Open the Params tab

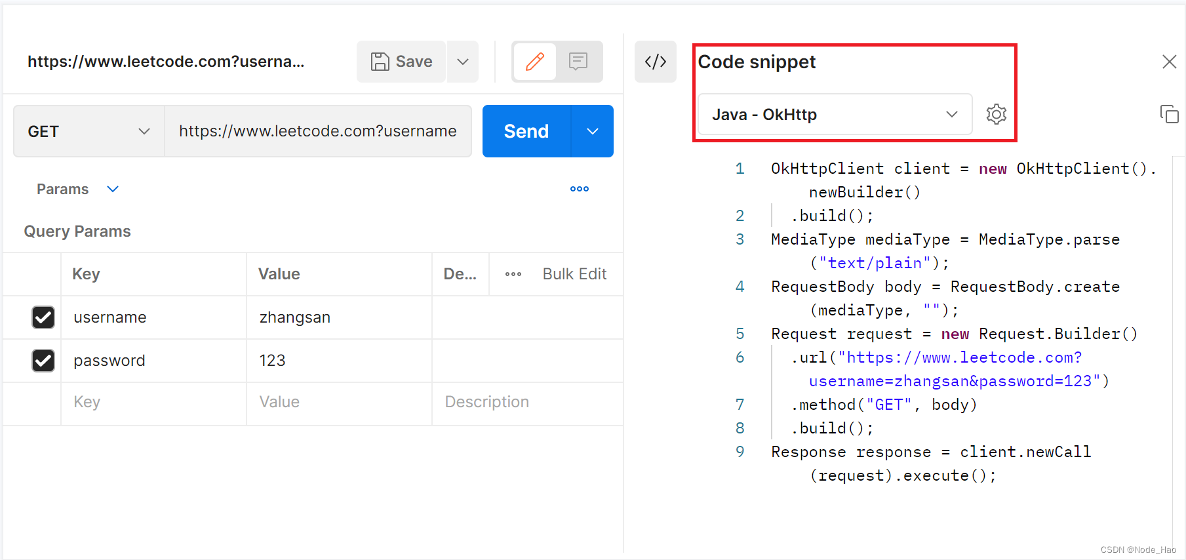62,189
